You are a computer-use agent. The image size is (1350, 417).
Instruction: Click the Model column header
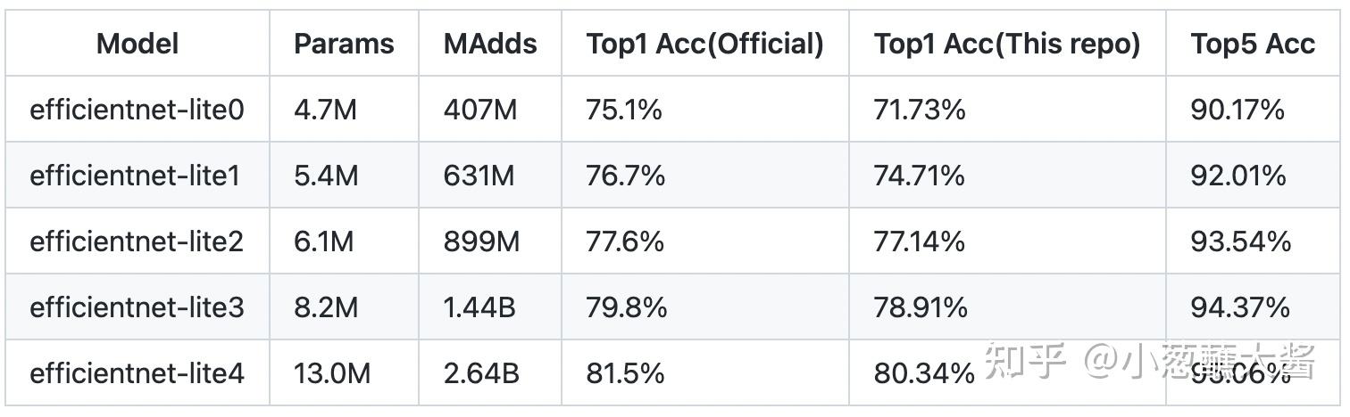point(137,44)
